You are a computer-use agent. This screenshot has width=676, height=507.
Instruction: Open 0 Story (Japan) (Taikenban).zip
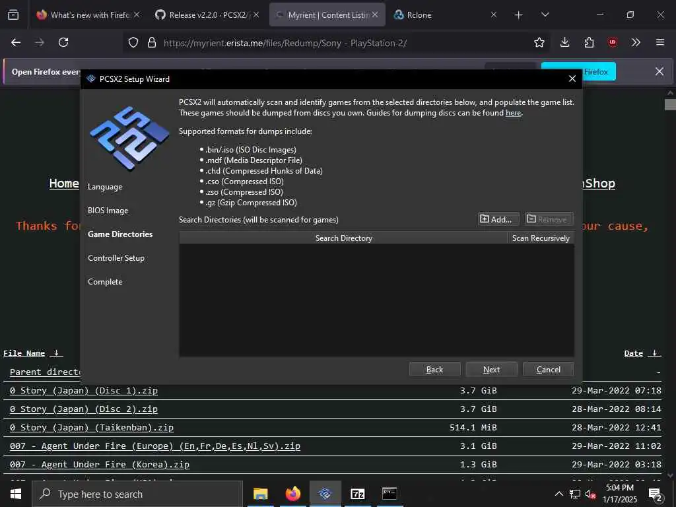point(91,428)
